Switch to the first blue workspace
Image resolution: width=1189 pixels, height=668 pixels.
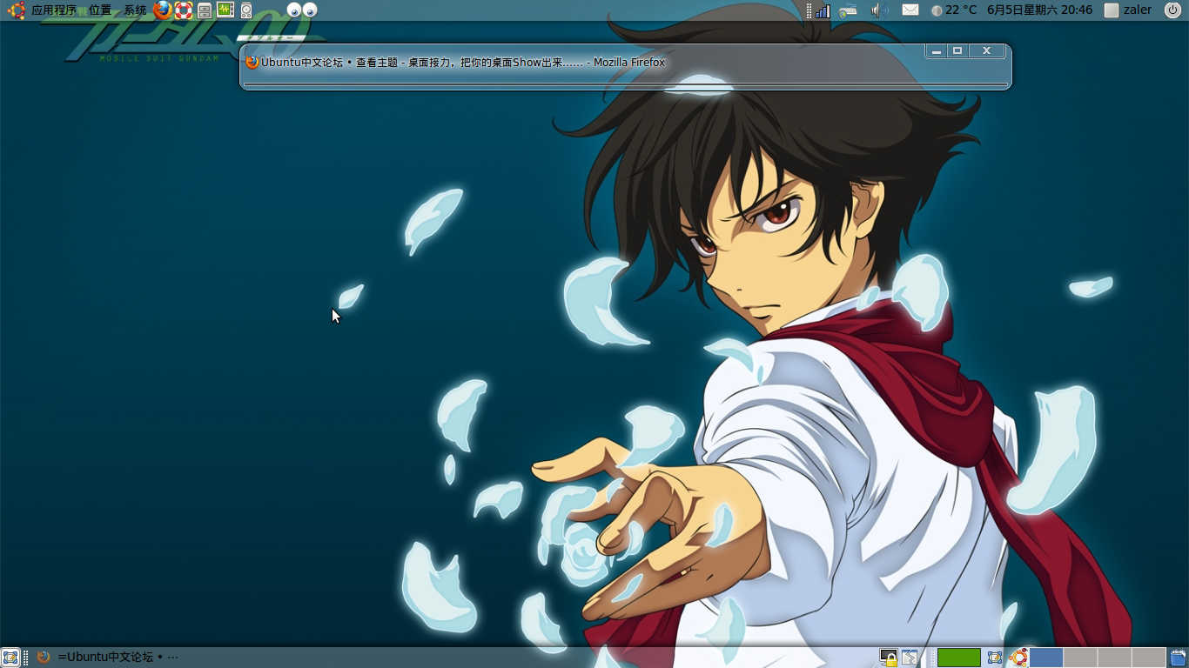pyautogui.click(x=1047, y=658)
